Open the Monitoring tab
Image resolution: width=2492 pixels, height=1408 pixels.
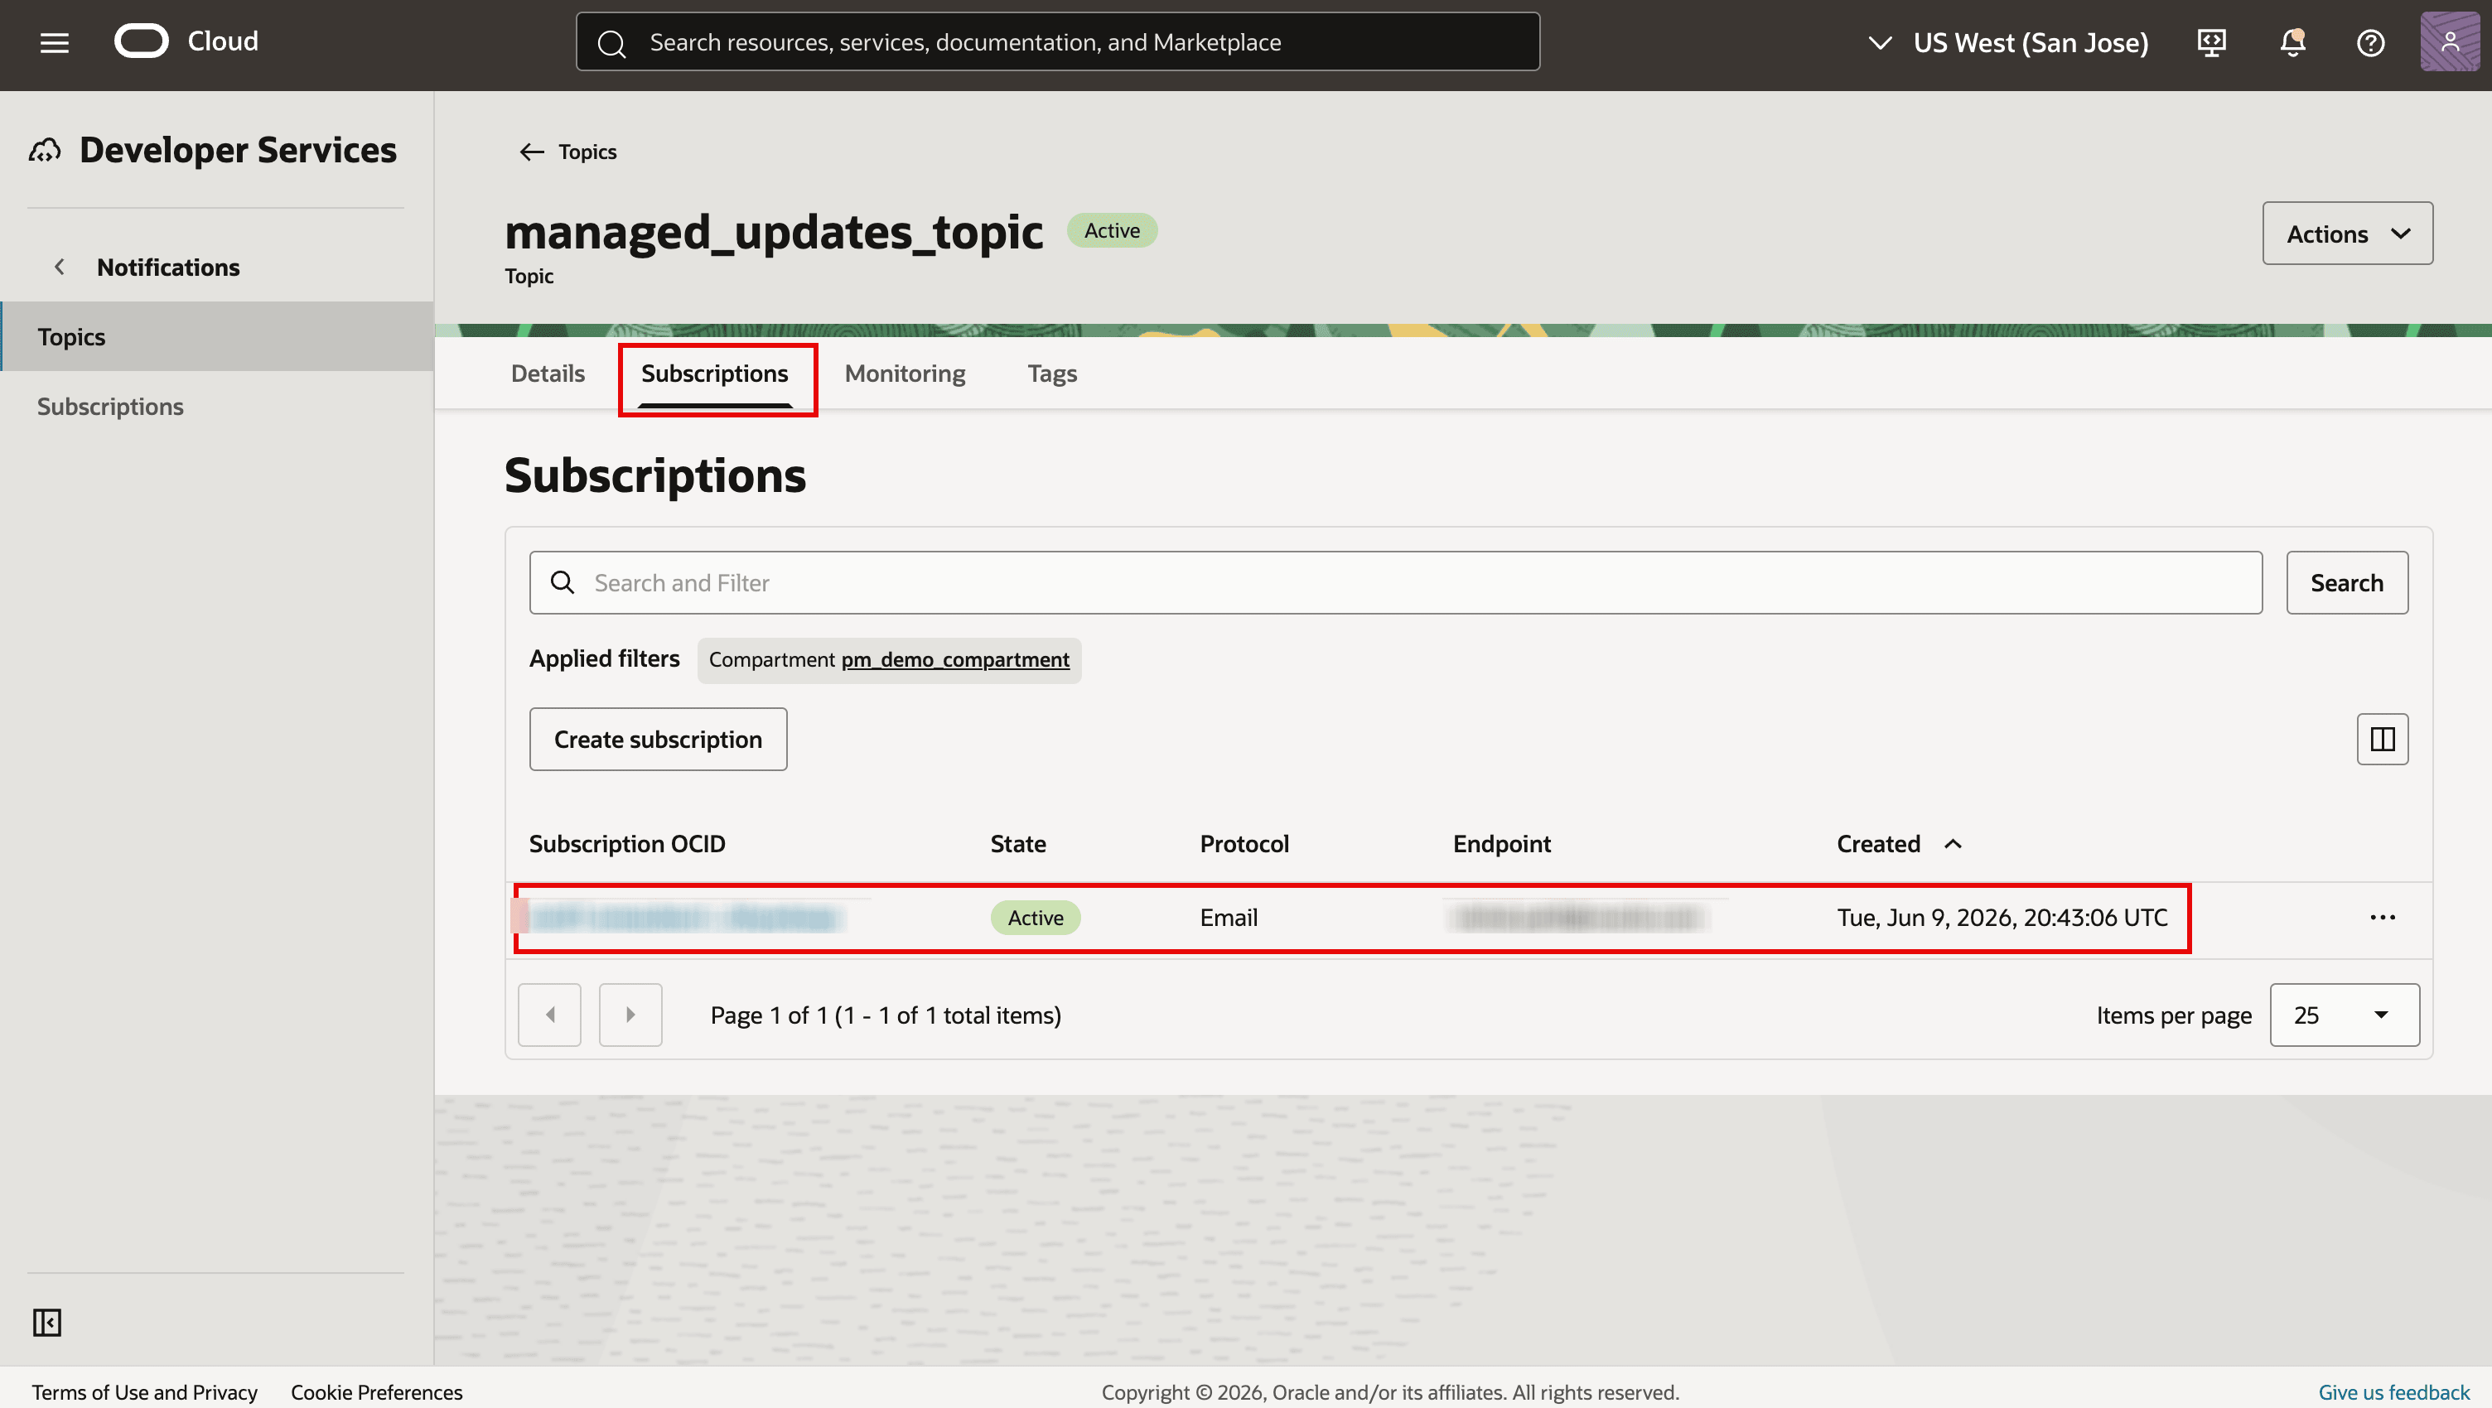(905, 374)
